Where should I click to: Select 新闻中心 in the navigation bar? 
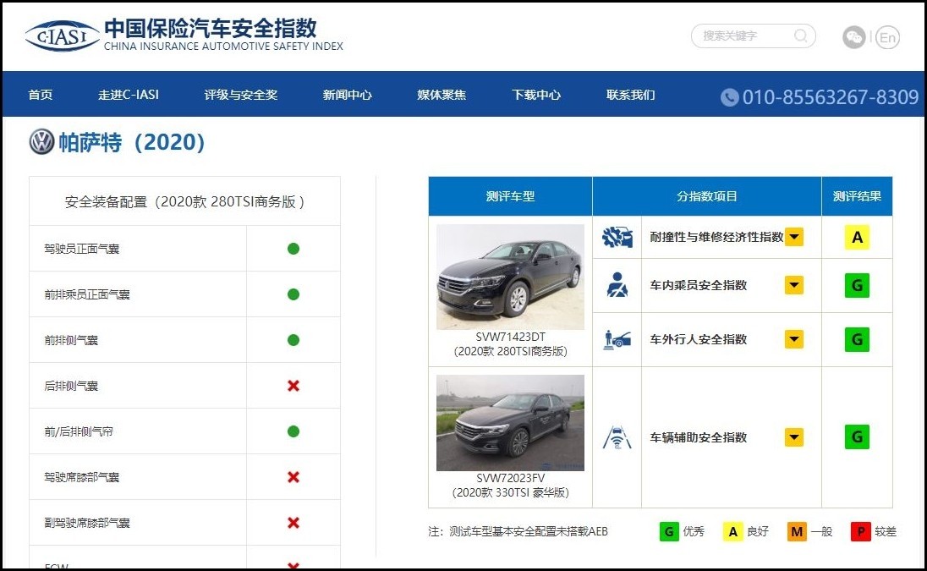click(346, 96)
